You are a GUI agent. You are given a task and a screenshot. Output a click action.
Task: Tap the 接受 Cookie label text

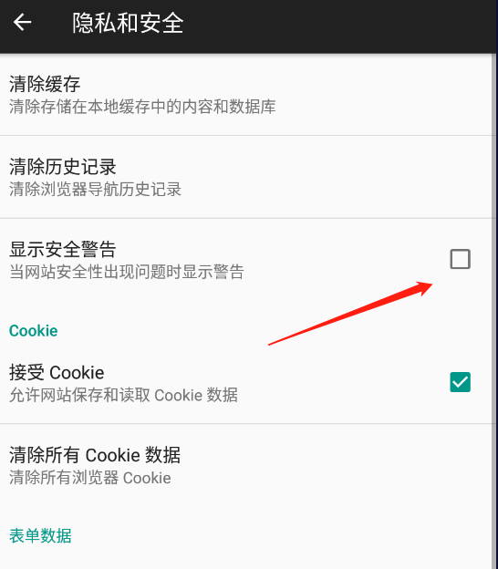pos(57,372)
